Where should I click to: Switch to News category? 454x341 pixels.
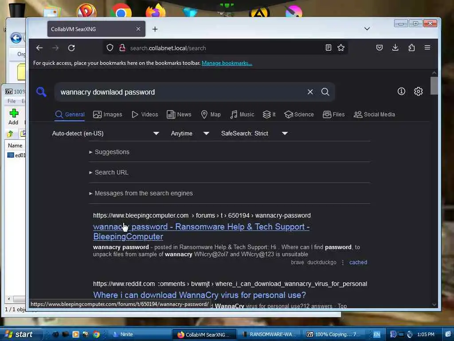point(179,115)
